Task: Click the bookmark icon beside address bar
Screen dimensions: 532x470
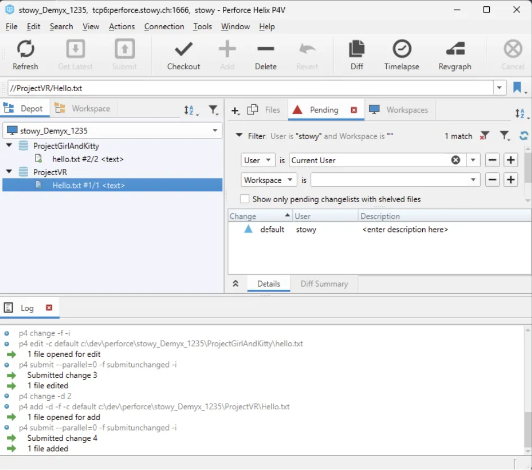Action: pyautogui.click(x=517, y=88)
